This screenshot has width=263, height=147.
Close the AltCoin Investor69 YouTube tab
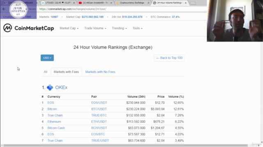(x=111, y=3)
